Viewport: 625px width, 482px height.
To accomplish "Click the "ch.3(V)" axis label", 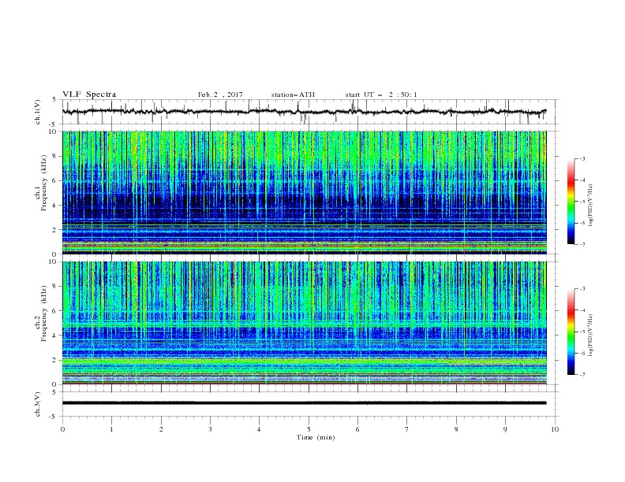I will (38, 404).
